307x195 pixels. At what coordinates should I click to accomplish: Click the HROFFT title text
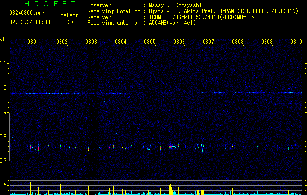click(x=50, y=4)
